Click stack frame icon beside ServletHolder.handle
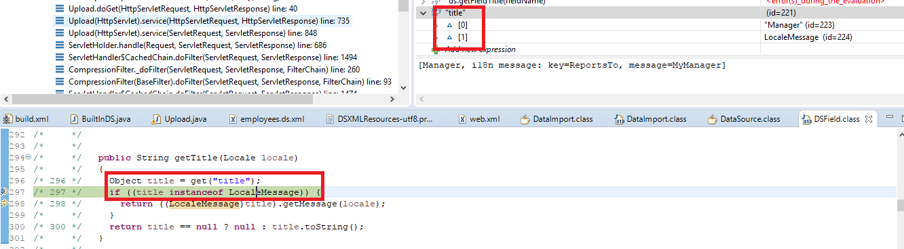Image resolution: width=904 pixels, height=249 pixels. click(60, 45)
